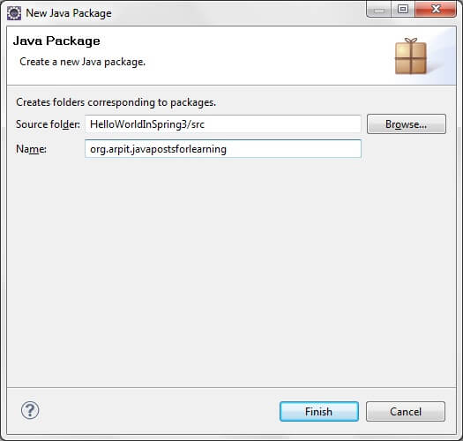Close the New Java Package dialog

point(436,10)
